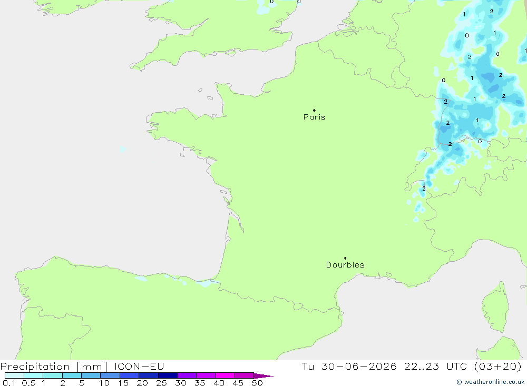This screenshot has width=527, height=386.
Task: Pick the legend swatch between 0.1 and 0.5
Action: [x=14, y=375]
